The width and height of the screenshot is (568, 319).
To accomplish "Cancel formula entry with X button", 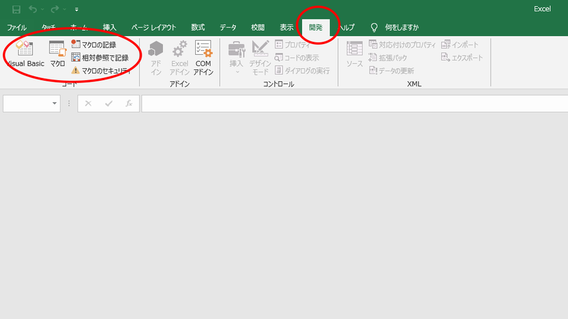I will 88,103.
